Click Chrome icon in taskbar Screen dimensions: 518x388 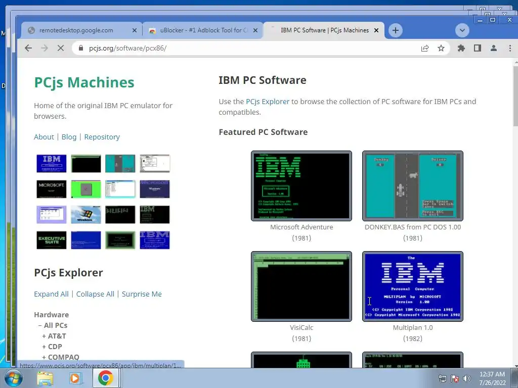(105, 378)
